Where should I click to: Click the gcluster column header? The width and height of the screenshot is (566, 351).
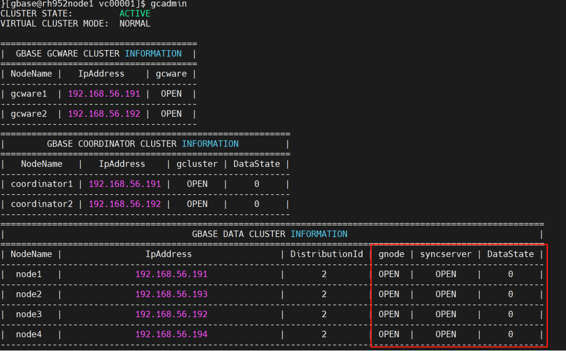click(x=197, y=164)
